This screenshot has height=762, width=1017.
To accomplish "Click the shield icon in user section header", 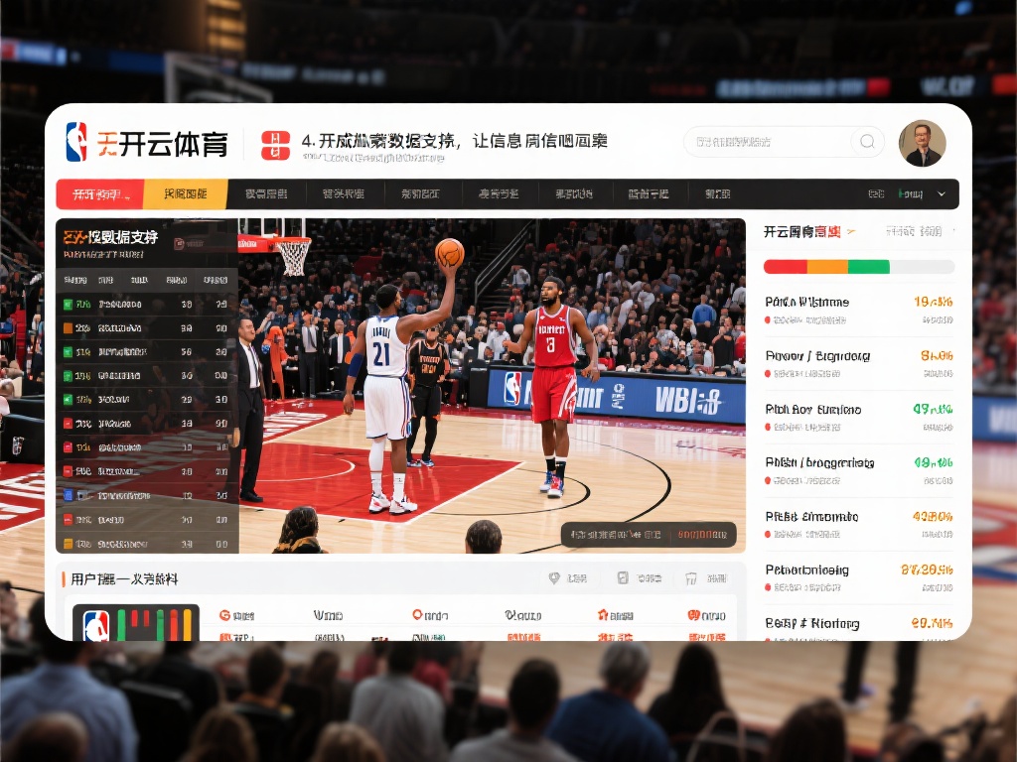I will 554,577.
